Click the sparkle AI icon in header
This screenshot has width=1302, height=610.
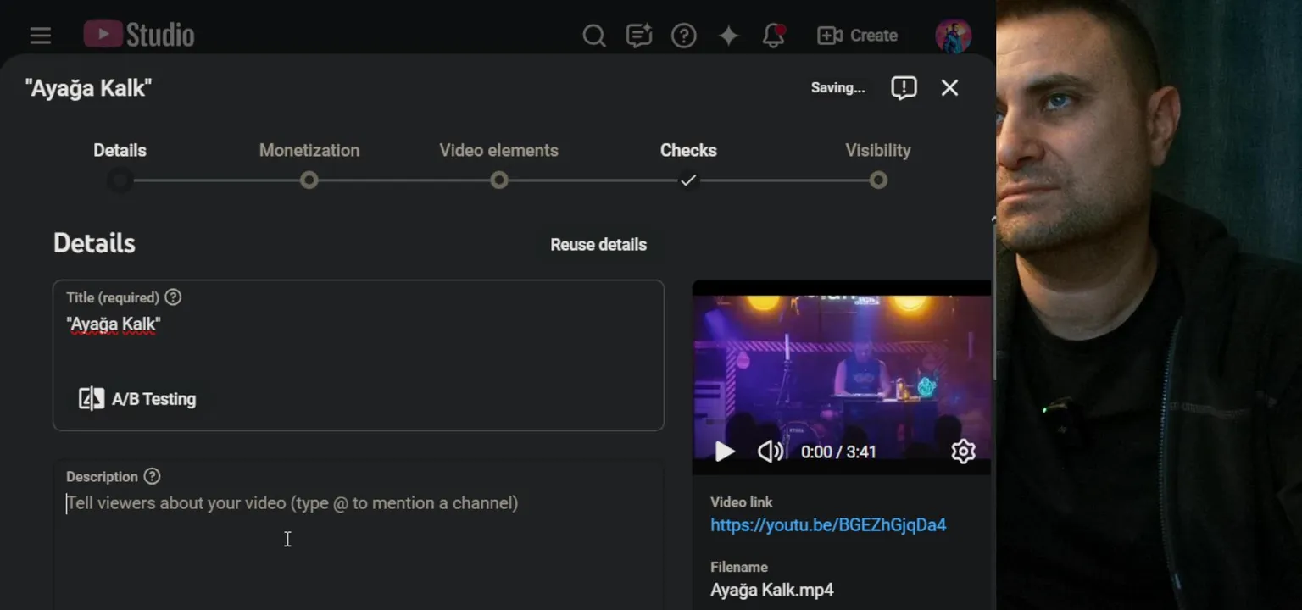[x=728, y=36]
